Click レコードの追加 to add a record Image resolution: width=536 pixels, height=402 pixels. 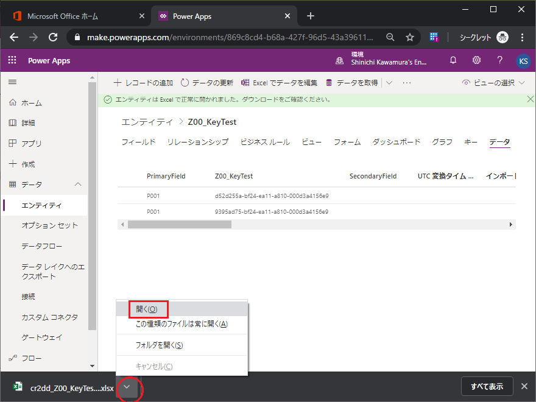143,83
